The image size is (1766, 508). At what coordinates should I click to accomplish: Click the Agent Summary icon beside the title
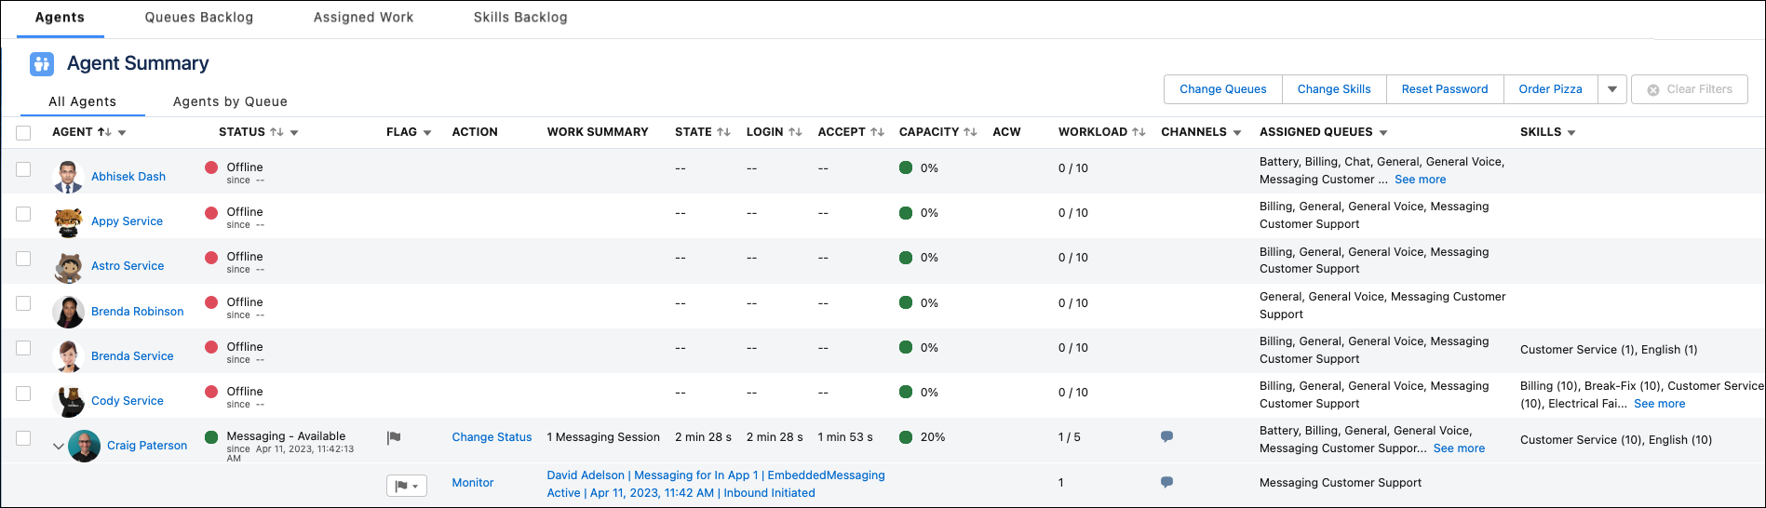[42, 63]
